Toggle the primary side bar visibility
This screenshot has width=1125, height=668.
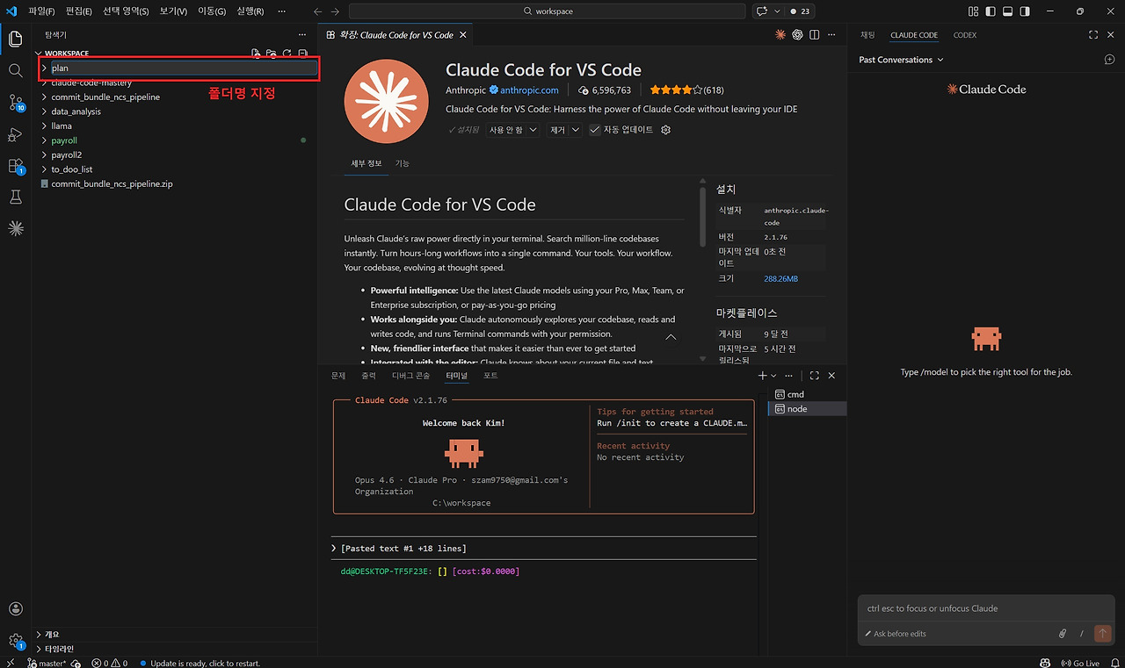(x=991, y=11)
